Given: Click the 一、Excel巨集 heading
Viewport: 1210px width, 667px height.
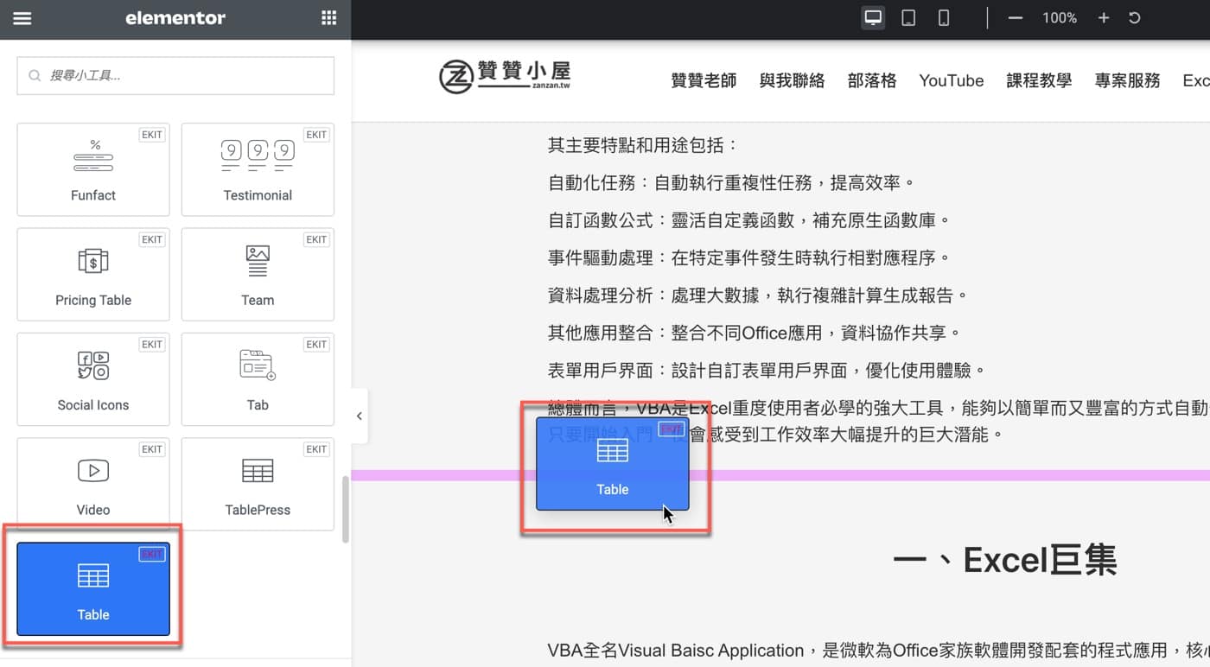Looking at the screenshot, I should pyautogui.click(x=1004, y=561).
